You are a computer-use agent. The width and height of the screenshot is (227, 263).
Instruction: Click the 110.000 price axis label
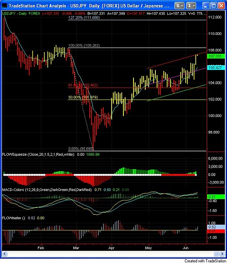(x=215, y=34)
